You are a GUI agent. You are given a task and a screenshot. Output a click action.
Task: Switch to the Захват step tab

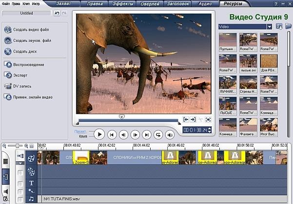63,3
